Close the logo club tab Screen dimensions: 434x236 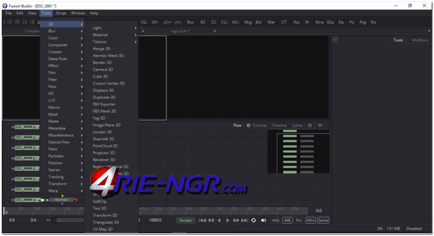click(215, 31)
